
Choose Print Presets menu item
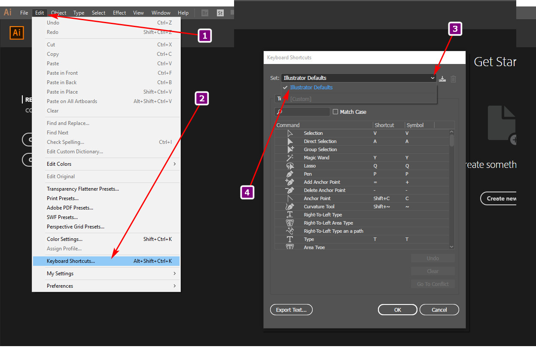pyautogui.click(x=107, y=198)
